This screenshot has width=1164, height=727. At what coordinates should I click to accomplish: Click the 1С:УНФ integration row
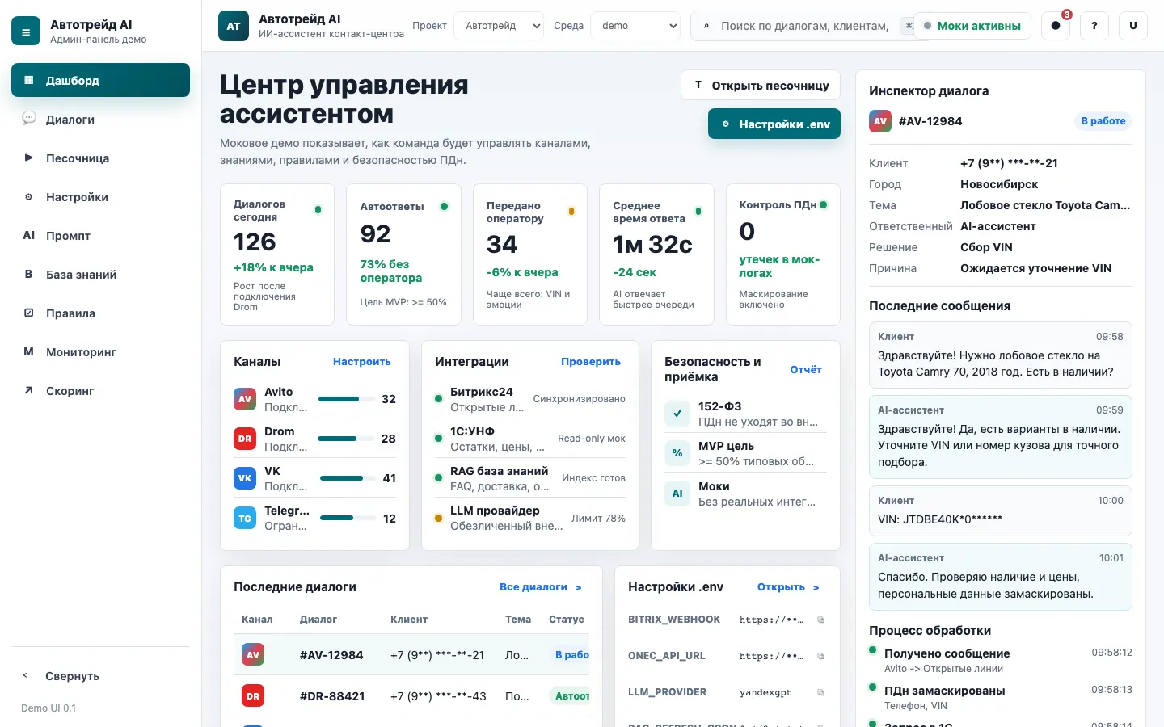(530, 439)
